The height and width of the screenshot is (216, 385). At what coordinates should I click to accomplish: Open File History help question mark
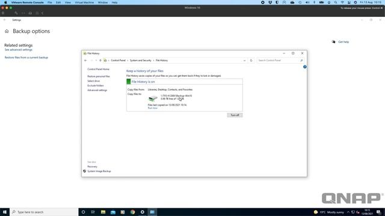click(x=305, y=67)
